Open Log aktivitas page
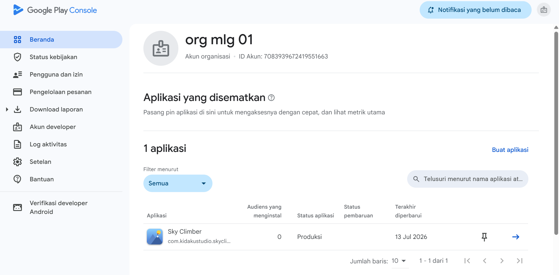Screen dimensions: 559x275 (61, 144)
